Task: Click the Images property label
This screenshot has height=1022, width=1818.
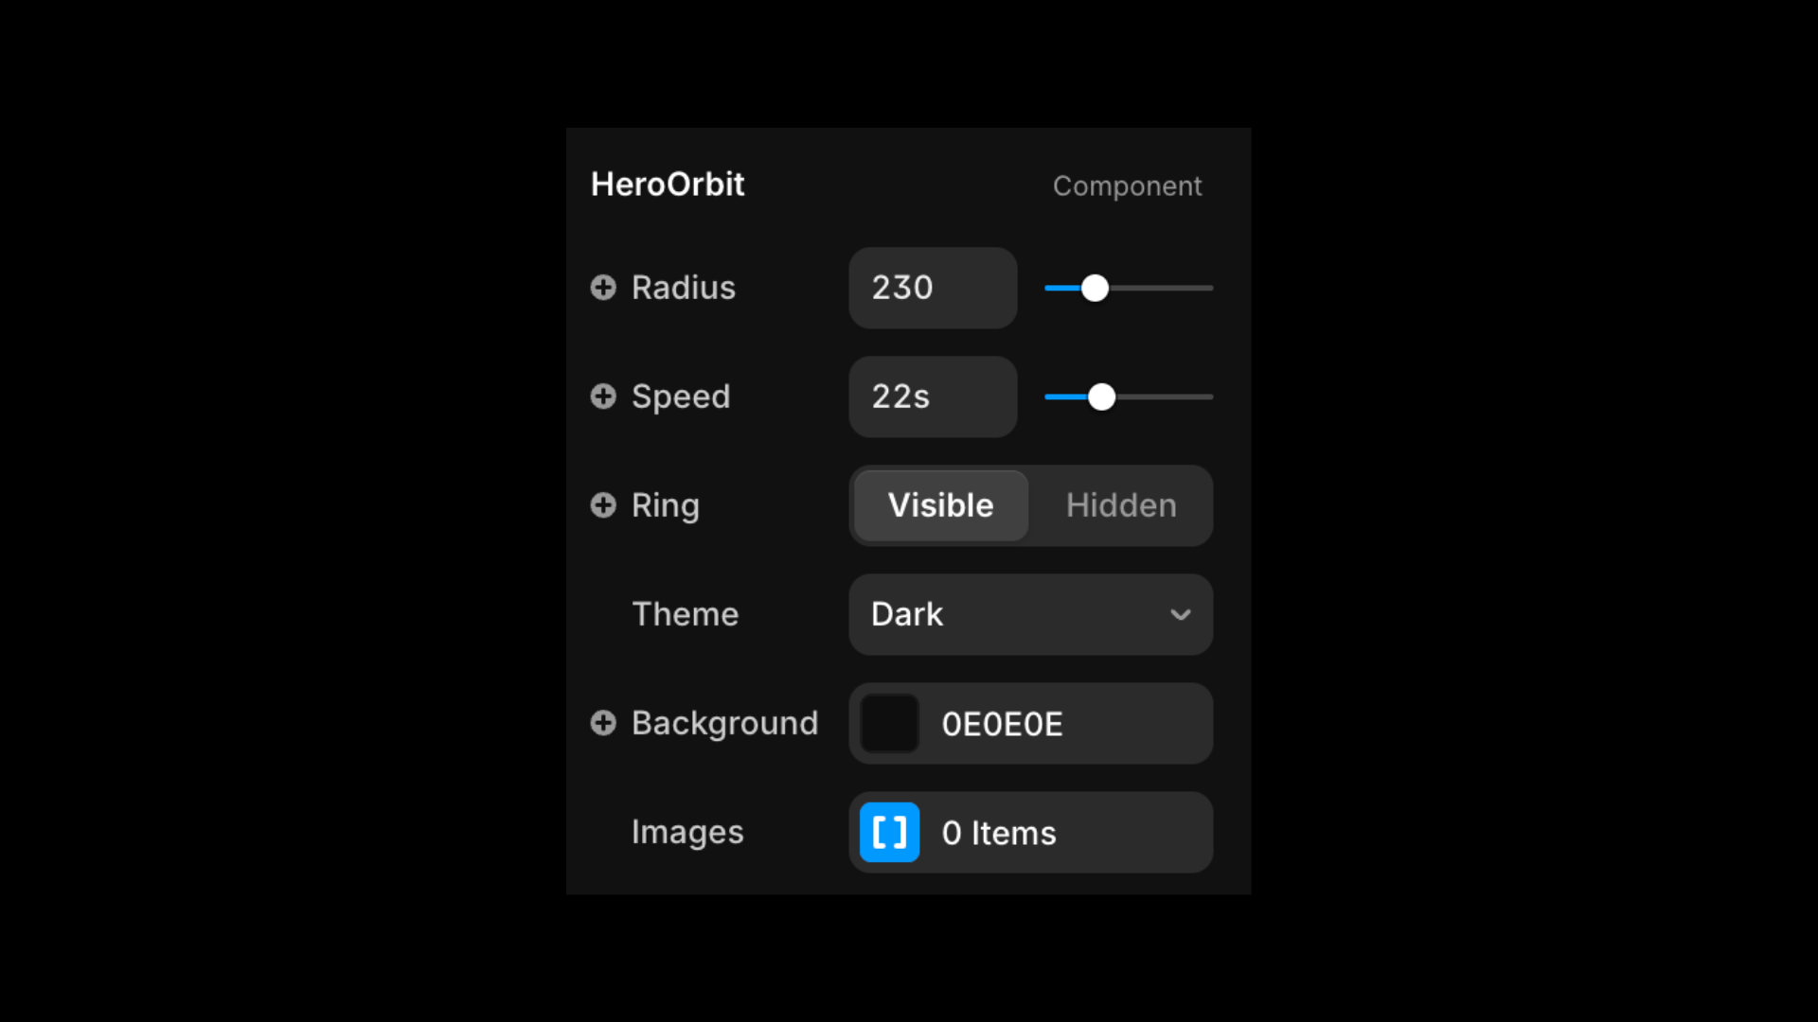Action: tap(687, 833)
